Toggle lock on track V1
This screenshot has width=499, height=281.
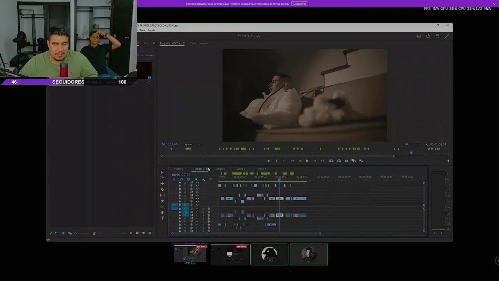tap(180, 205)
